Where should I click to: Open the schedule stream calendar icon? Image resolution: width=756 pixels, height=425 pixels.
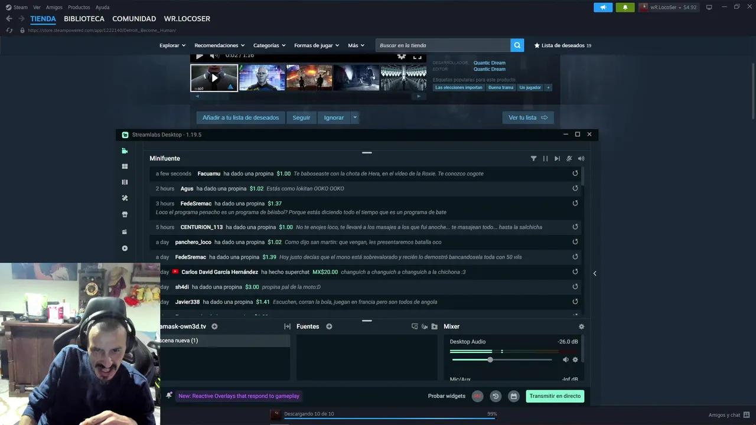point(514,396)
